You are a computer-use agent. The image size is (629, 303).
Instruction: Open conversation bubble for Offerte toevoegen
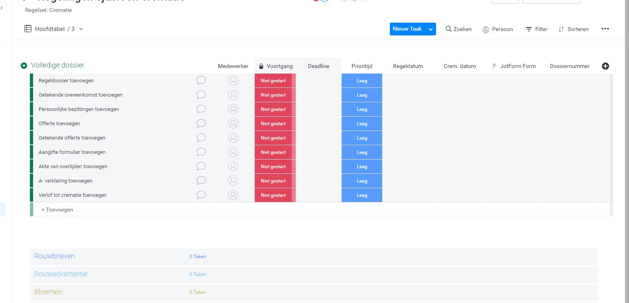point(201,123)
